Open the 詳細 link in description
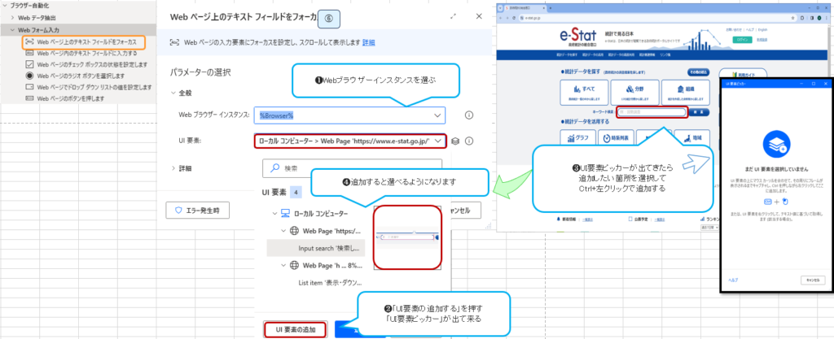 (x=369, y=42)
